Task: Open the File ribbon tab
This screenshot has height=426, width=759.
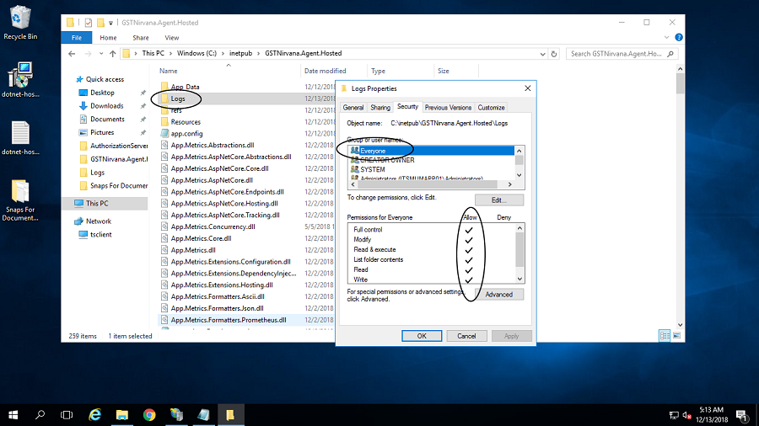Action: point(77,38)
